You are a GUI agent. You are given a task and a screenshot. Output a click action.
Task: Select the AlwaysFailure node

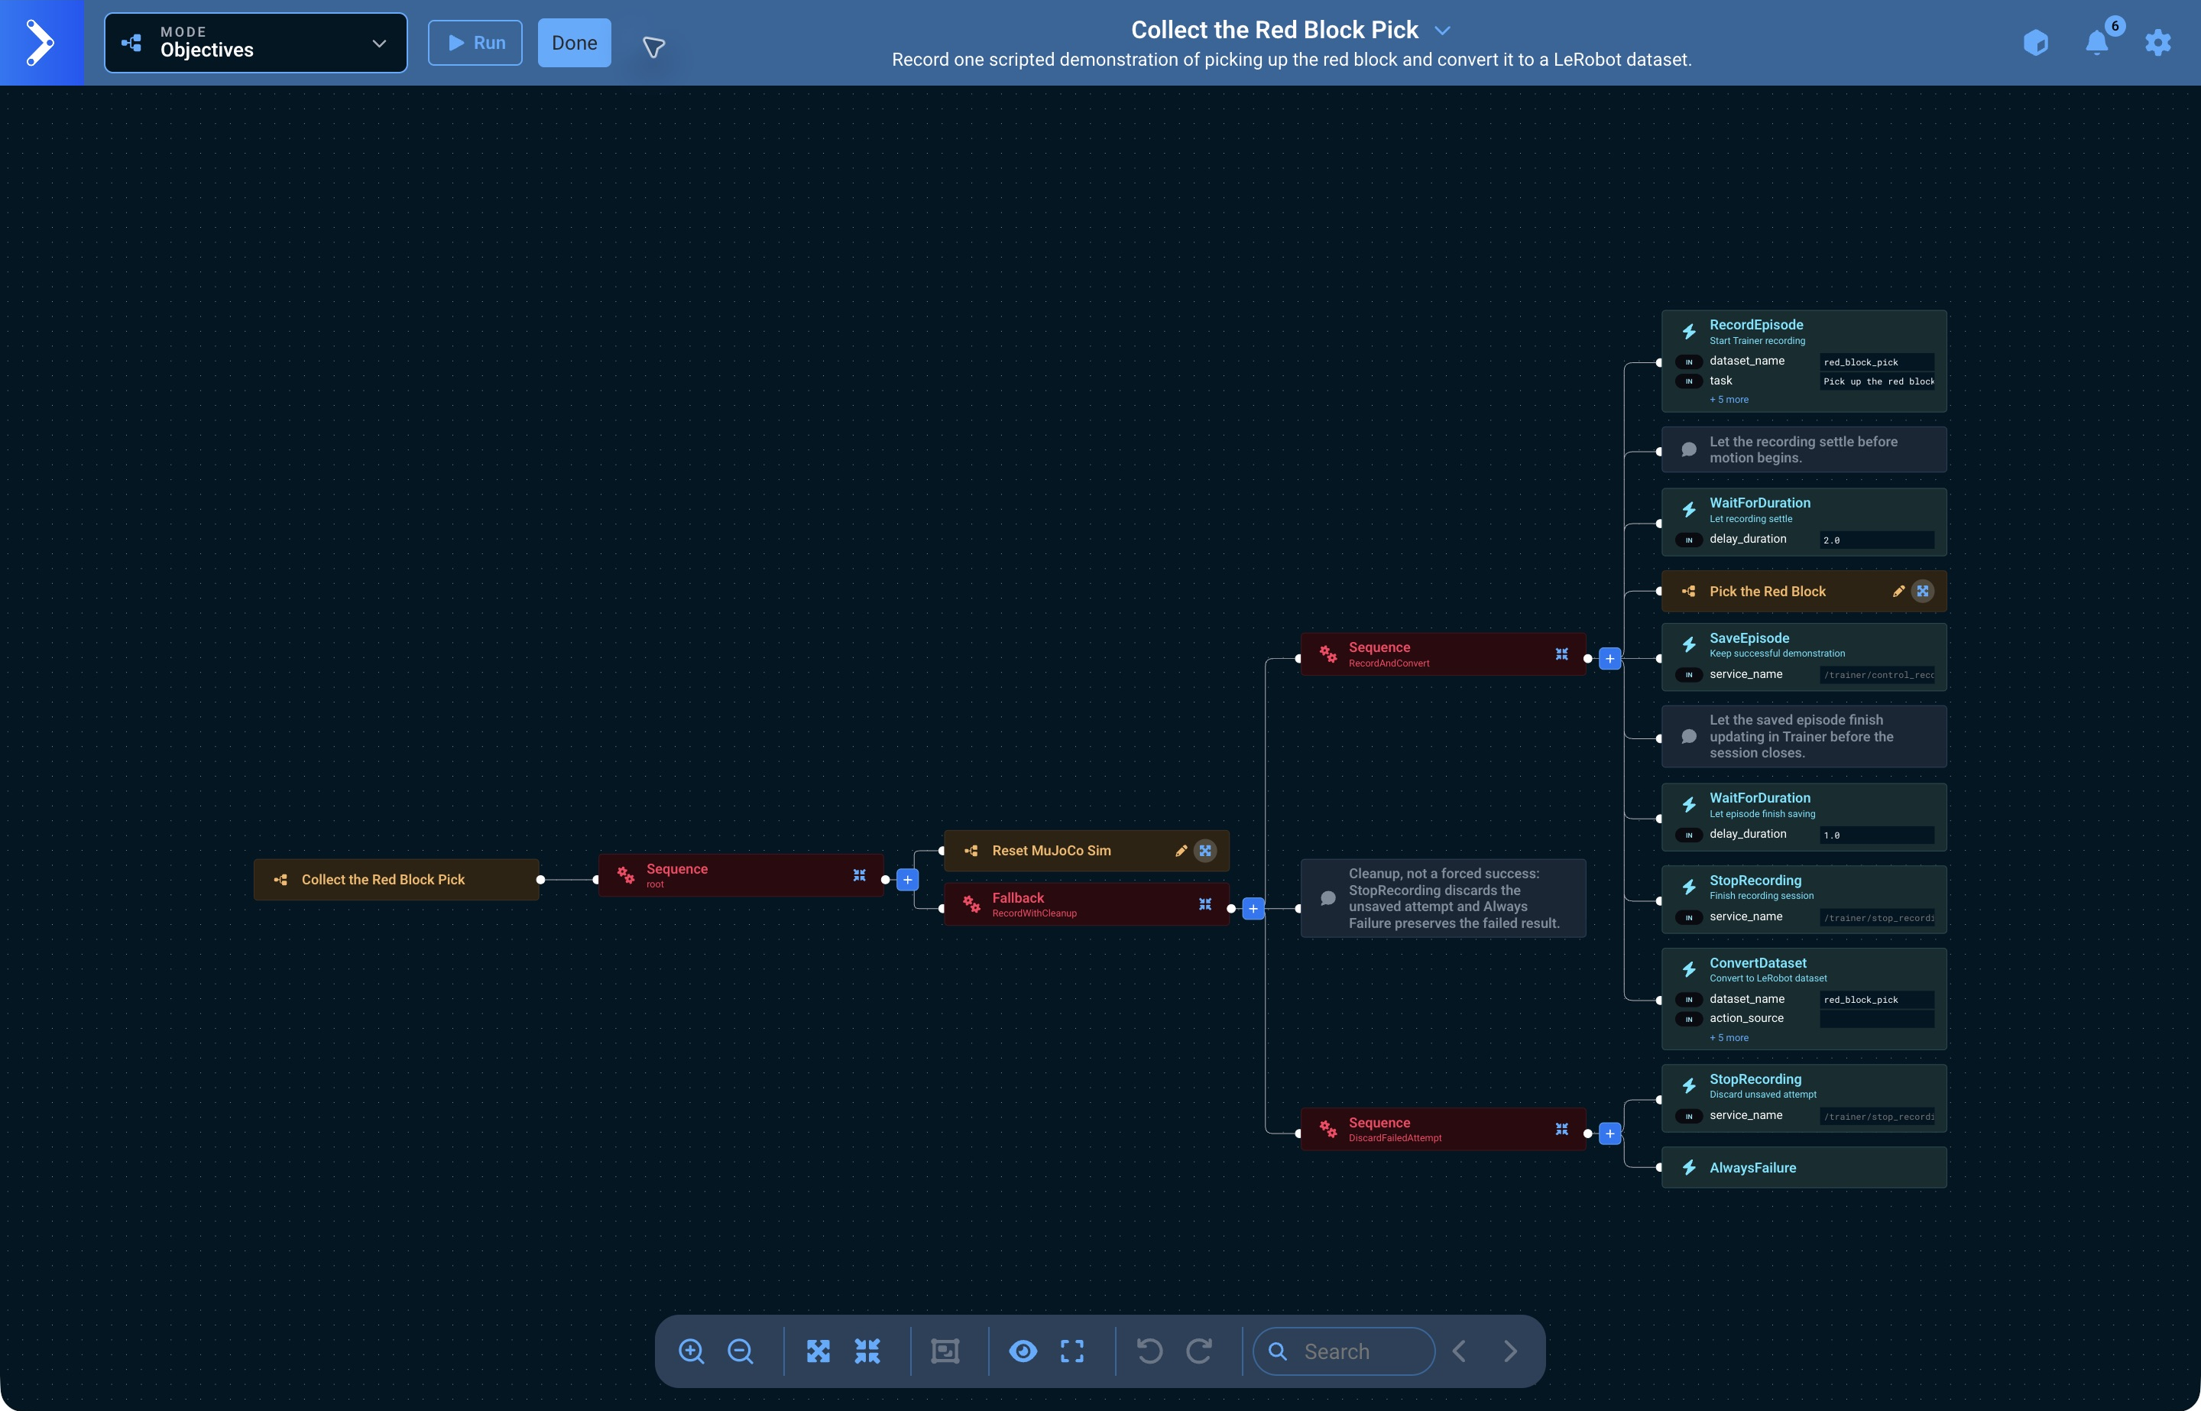pos(1804,1168)
